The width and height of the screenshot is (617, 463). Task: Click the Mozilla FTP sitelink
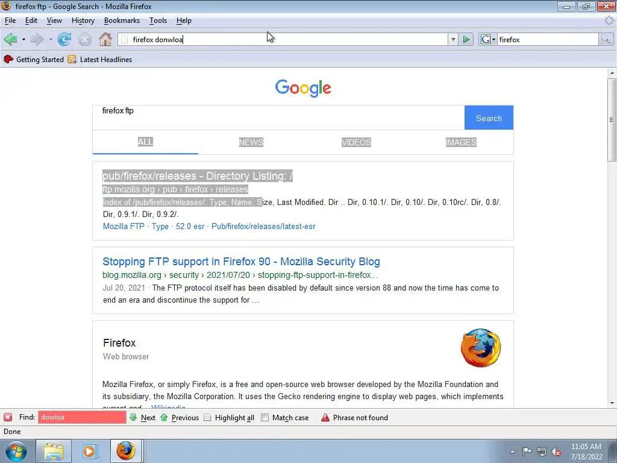(124, 227)
